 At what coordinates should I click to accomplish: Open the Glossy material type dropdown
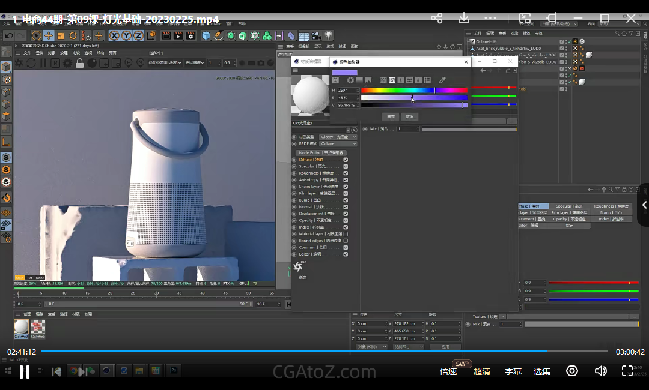click(x=338, y=137)
